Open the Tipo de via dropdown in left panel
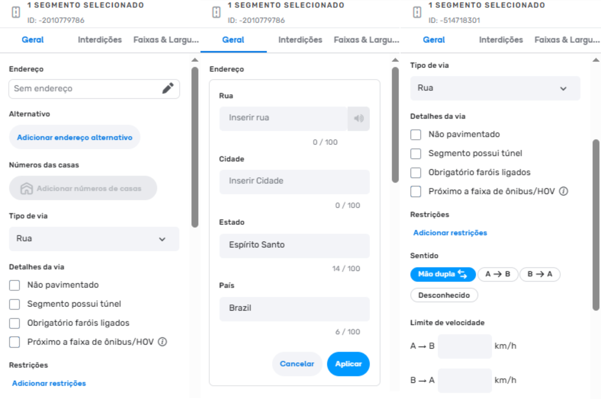This screenshot has width=601, height=399. point(94,239)
